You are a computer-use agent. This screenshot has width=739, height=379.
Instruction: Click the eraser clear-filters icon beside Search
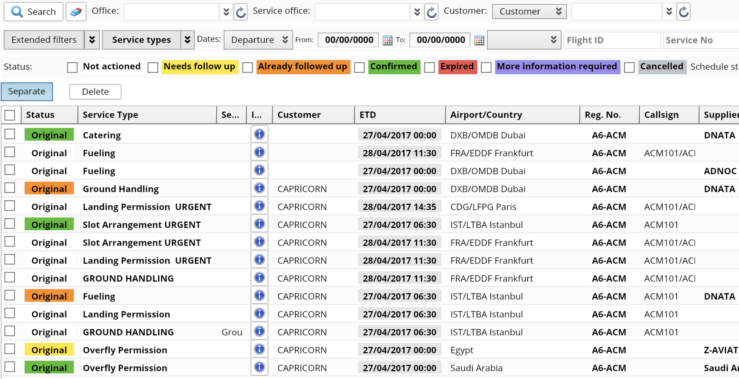tap(76, 12)
